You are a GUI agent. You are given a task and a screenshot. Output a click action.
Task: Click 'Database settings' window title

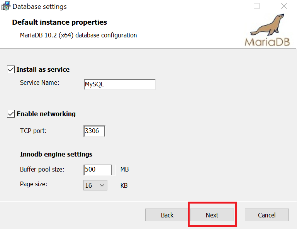pos(40,7)
